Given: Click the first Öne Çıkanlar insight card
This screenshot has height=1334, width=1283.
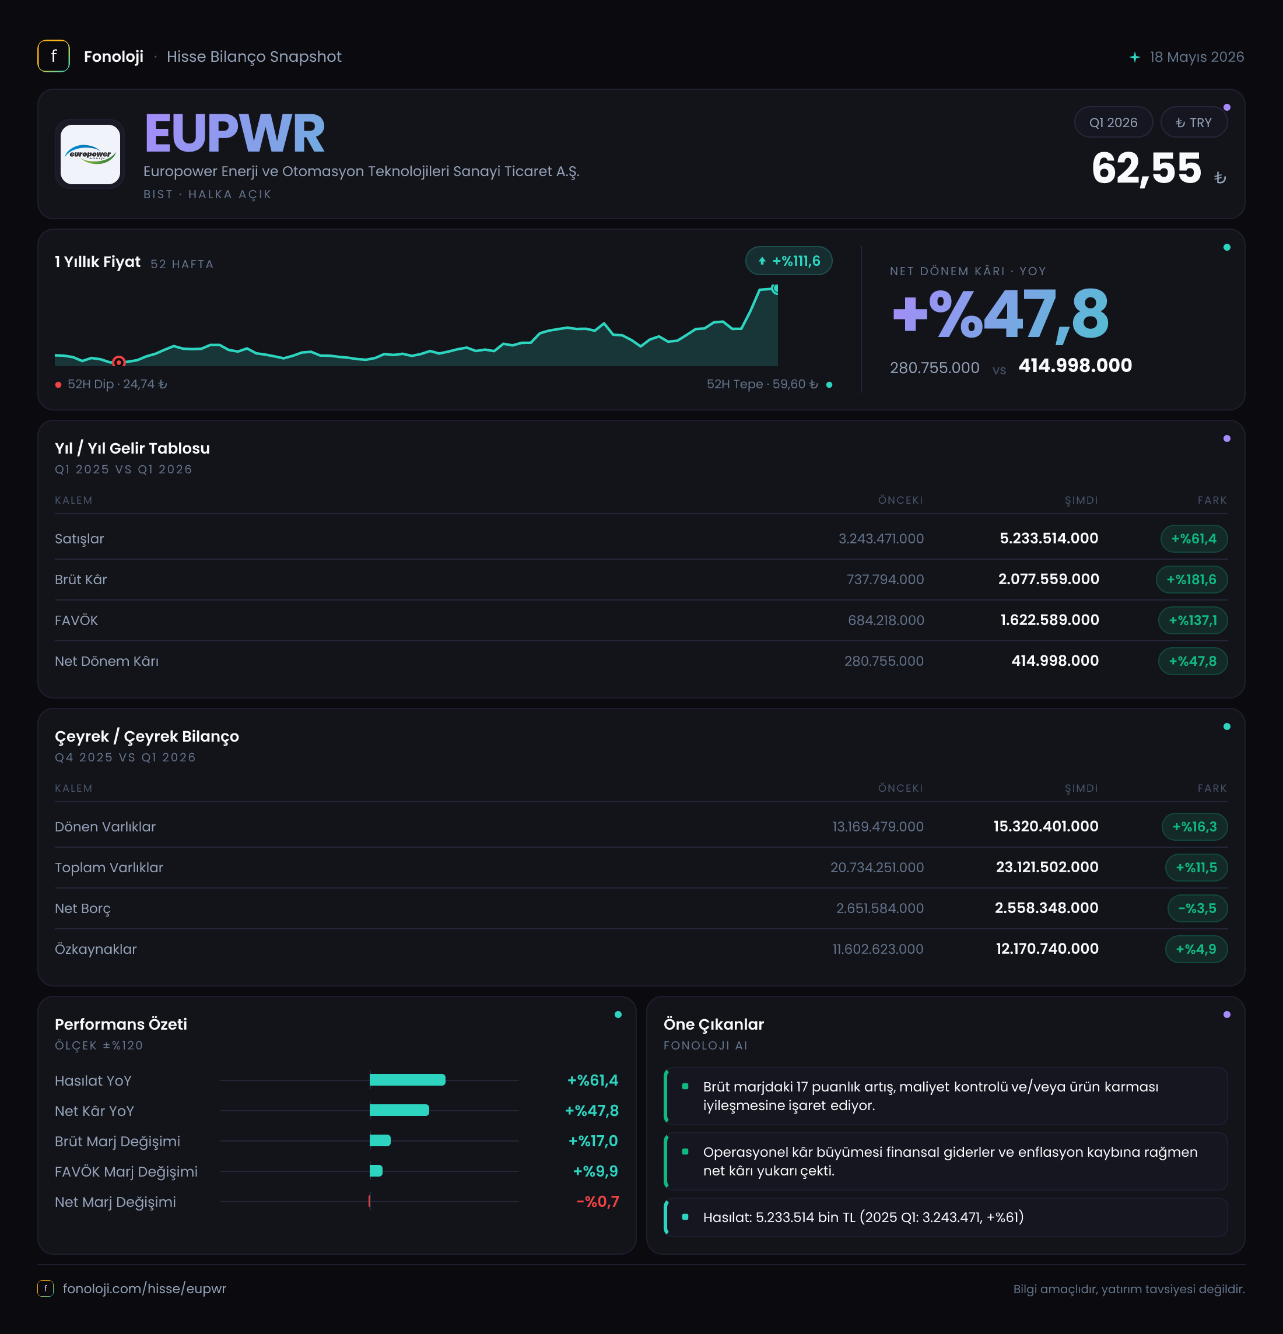Looking at the screenshot, I should [945, 1097].
